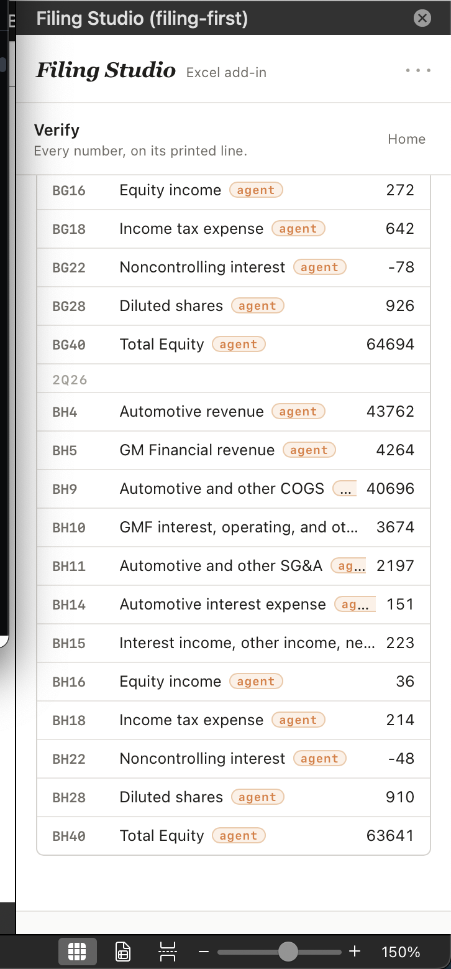Switch to Page Layout view
The height and width of the screenshot is (969, 451).
[123, 952]
